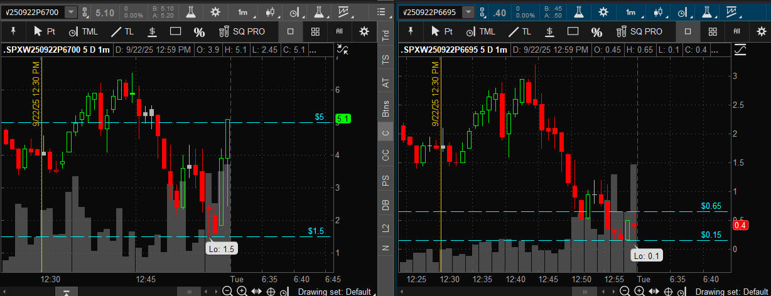This screenshot has width=771, height=296.
Task: Click the TML button in right chart toolbar
Action: [480, 31]
